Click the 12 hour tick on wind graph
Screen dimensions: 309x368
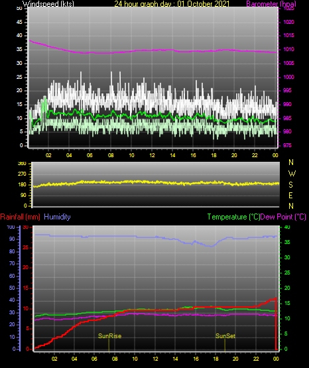(x=152, y=155)
